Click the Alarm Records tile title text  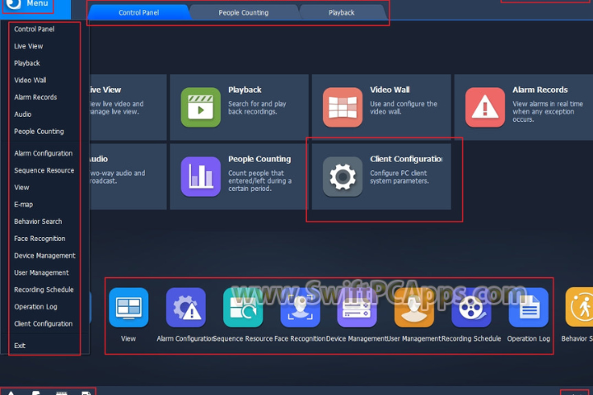click(x=540, y=90)
